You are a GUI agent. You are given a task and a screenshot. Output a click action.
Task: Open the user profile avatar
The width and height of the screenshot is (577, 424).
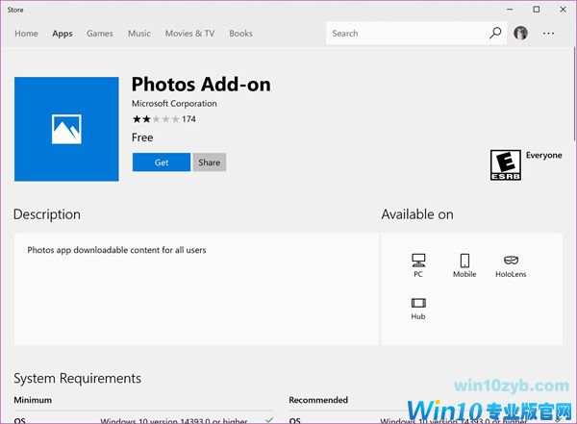521,34
